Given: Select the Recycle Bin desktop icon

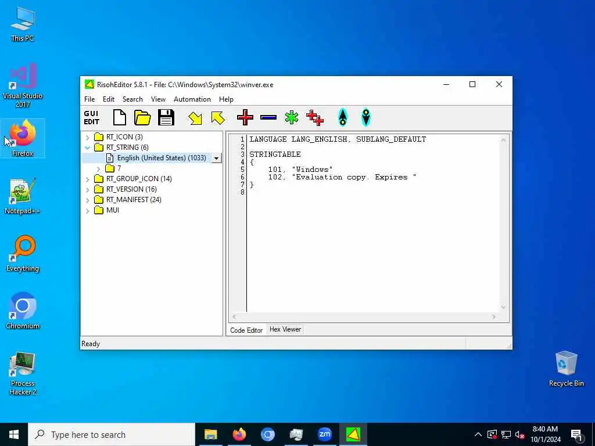Looking at the screenshot, I should coord(566,369).
